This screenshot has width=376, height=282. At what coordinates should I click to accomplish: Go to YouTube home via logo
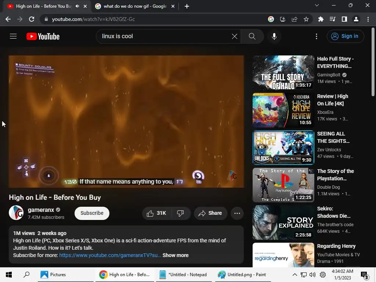(43, 36)
